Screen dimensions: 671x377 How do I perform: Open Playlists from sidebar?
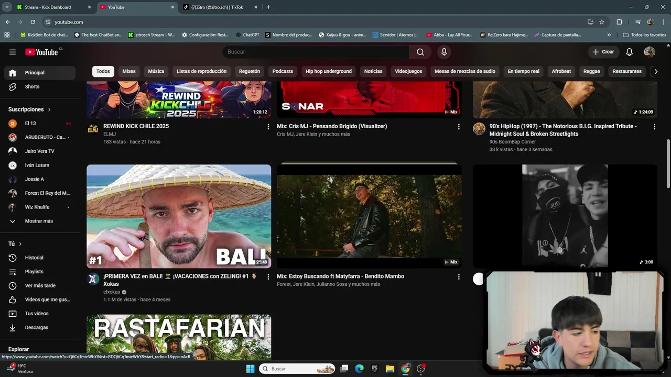[x=40, y=272]
